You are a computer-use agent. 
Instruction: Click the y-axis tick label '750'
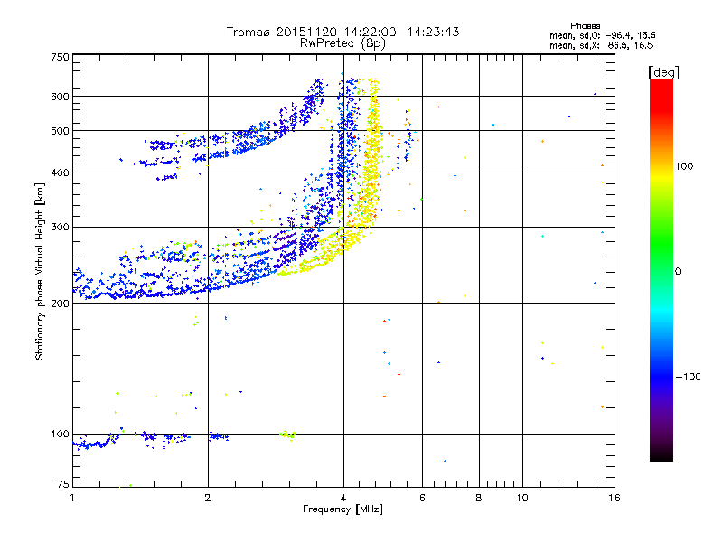pos(60,57)
